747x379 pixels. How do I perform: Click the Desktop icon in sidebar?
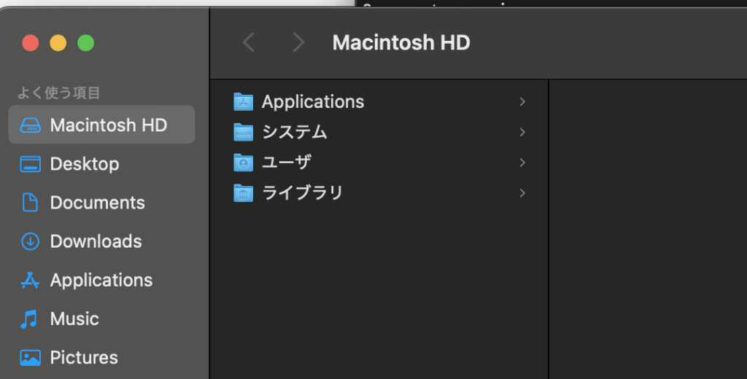pos(30,164)
